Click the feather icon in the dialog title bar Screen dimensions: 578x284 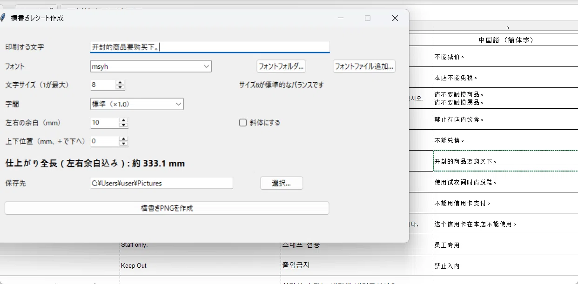tap(2, 18)
